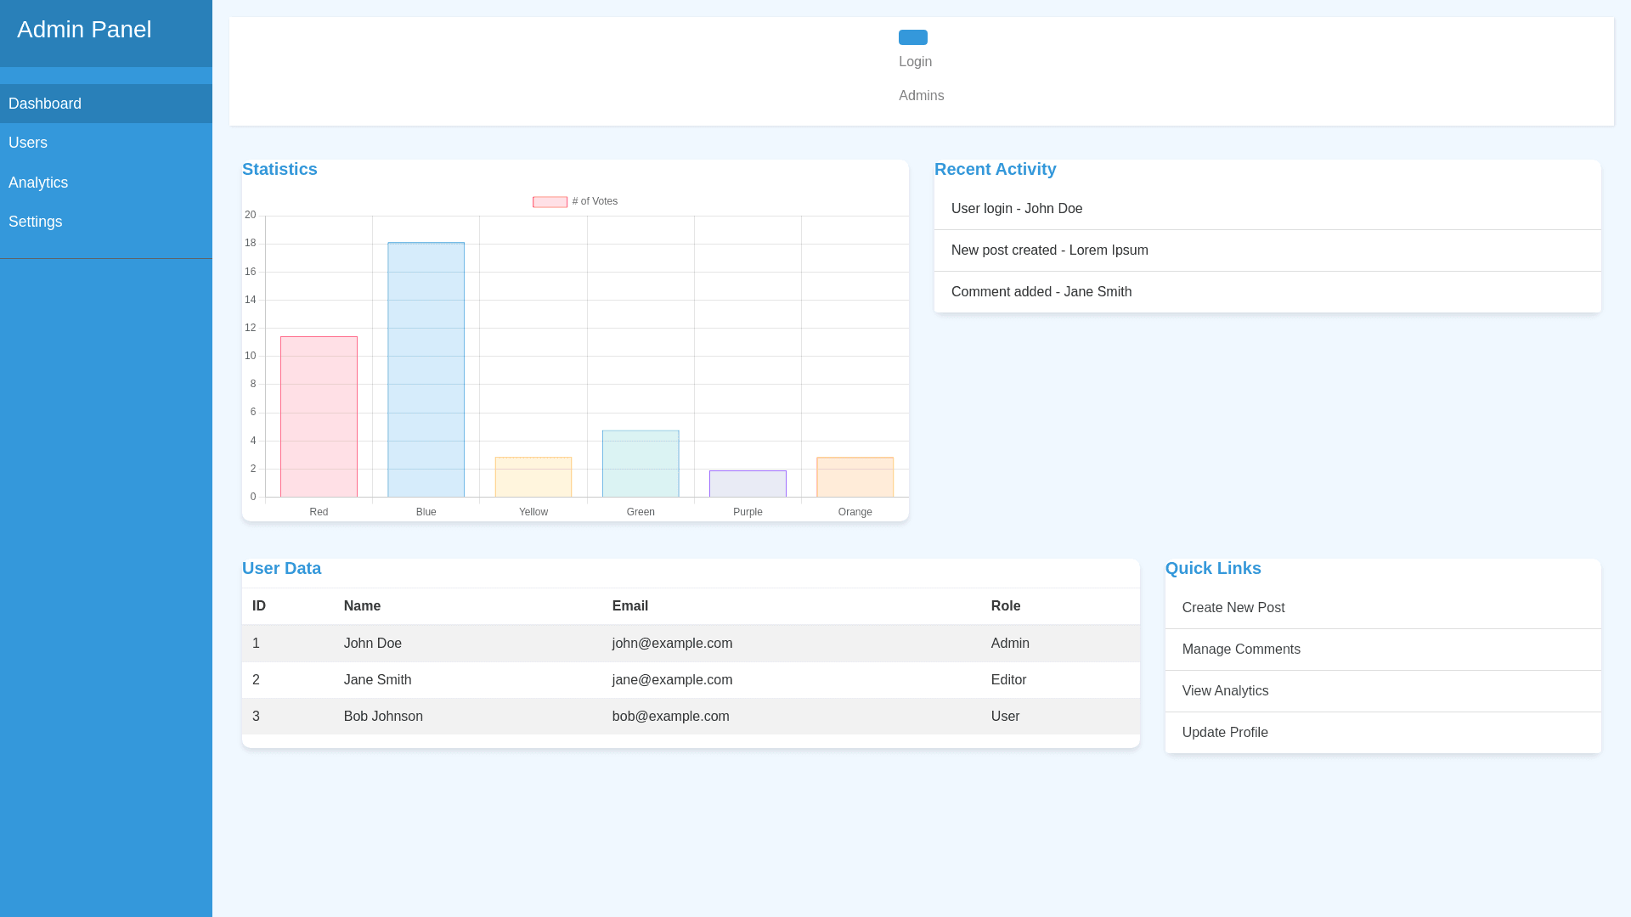Click the Blue bar in chart
Viewport: 1631px width, 917px height.
[x=426, y=369]
